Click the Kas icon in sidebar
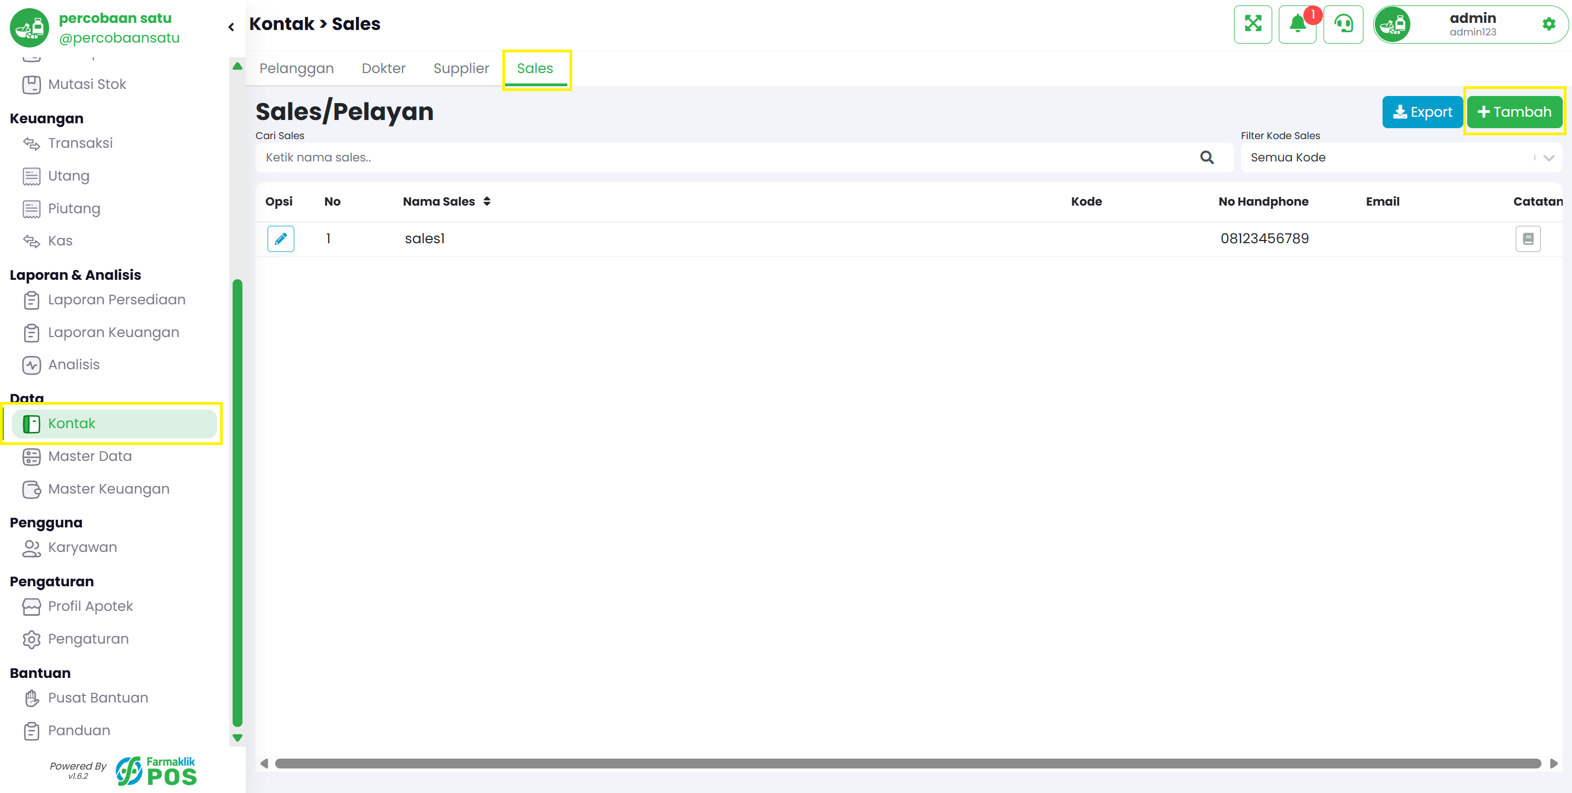 click(32, 241)
